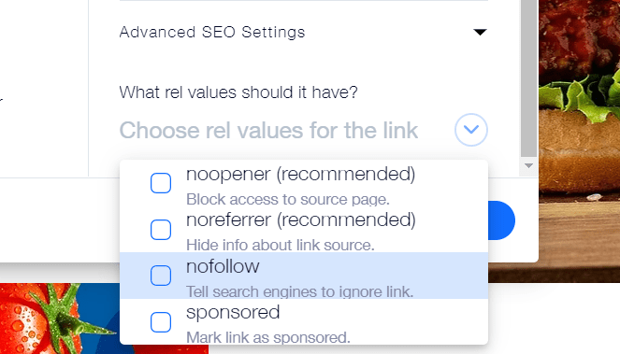This screenshot has width=620, height=354.
Task: Click the Advanced SEO Settings heading
Action: coord(212,32)
